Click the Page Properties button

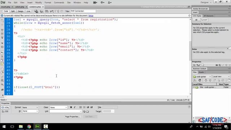click(73, 117)
